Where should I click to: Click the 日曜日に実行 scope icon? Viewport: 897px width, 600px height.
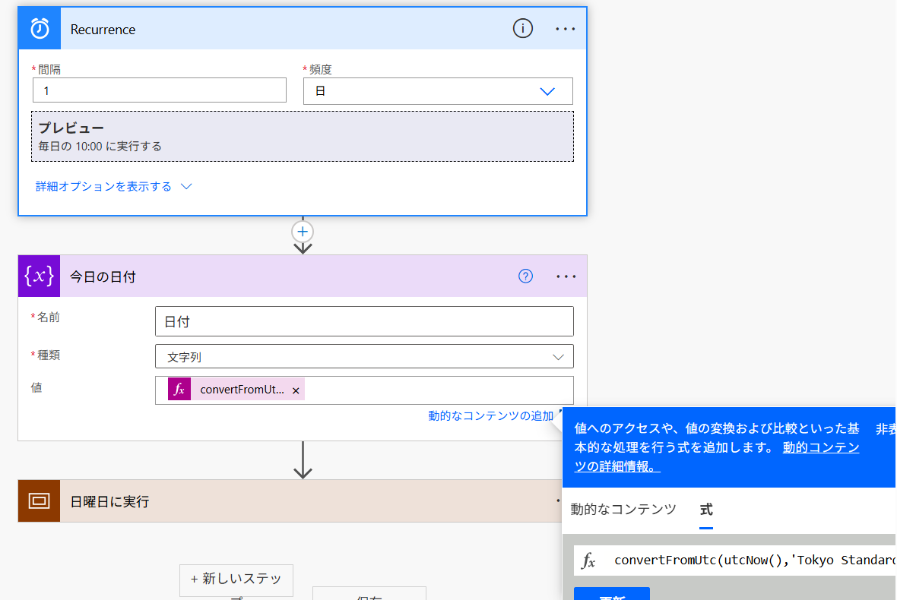[39, 501]
